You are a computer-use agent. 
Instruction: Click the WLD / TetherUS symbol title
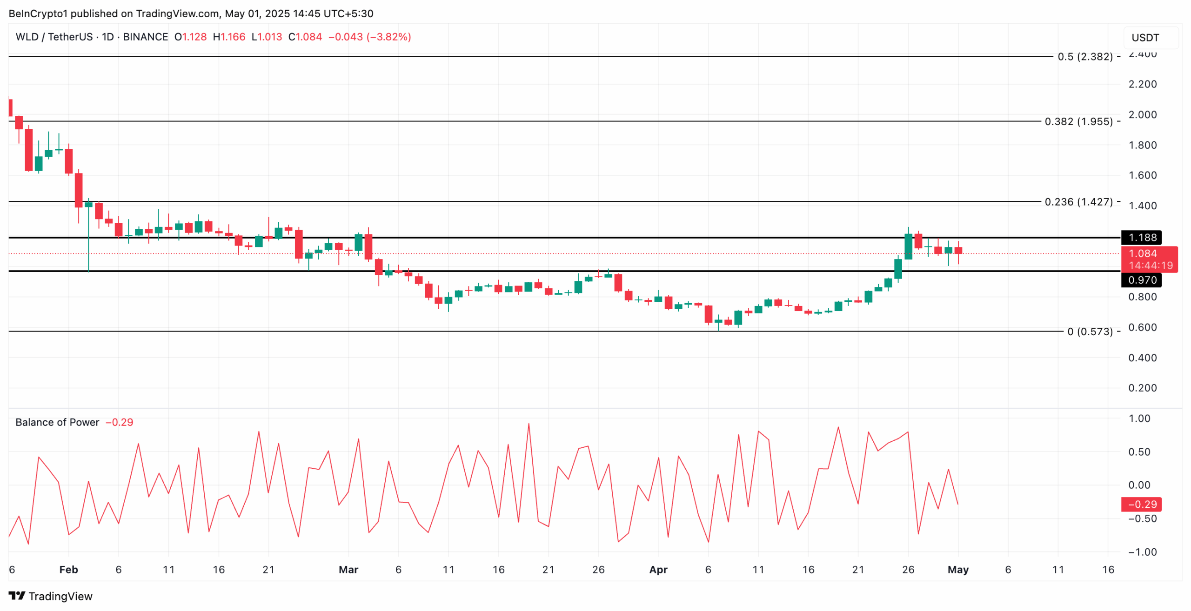(x=54, y=37)
